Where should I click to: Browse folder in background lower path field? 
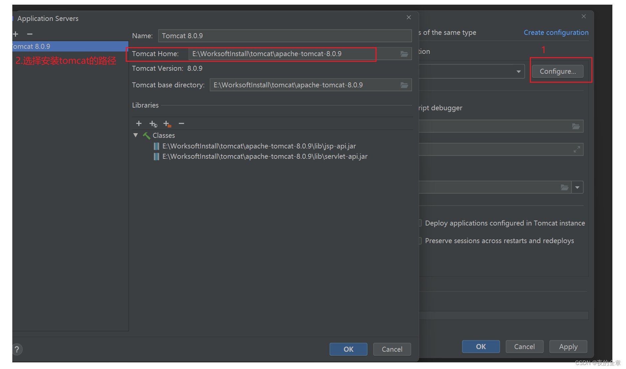[564, 187]
